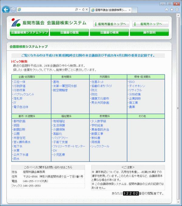Click the 電子自治体 topic link
Screen dimensions: 182x206
point(21,107)
